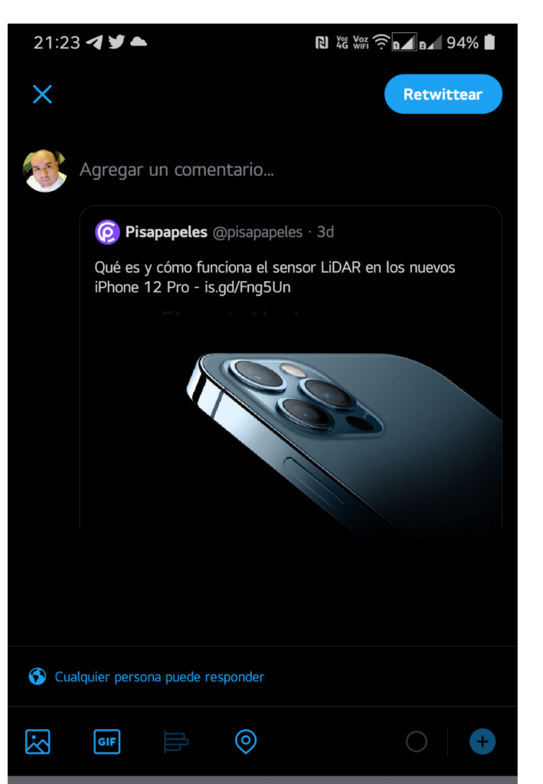543x784 pixels.
Task: Add location with the pin icon
Action: coord(246,741)
